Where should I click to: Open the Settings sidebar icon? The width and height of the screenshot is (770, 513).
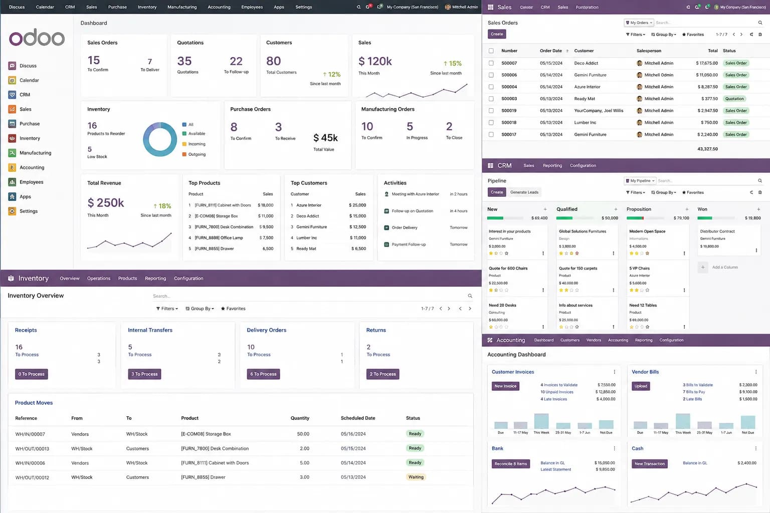coord(12,211)
